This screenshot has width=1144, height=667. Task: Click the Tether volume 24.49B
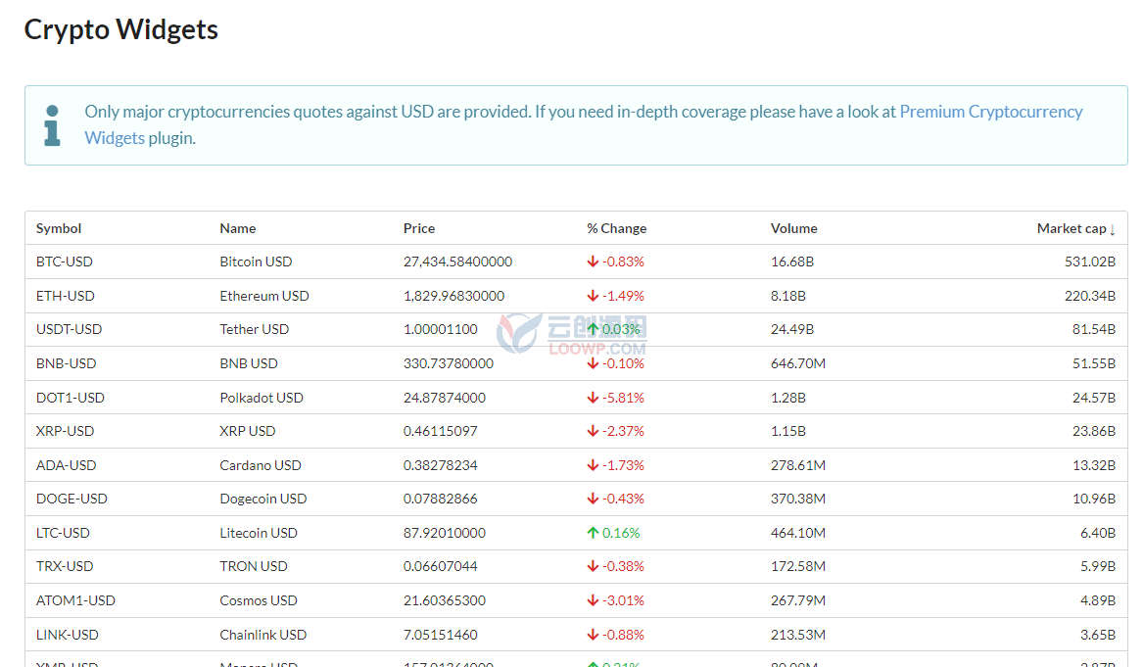791,329
